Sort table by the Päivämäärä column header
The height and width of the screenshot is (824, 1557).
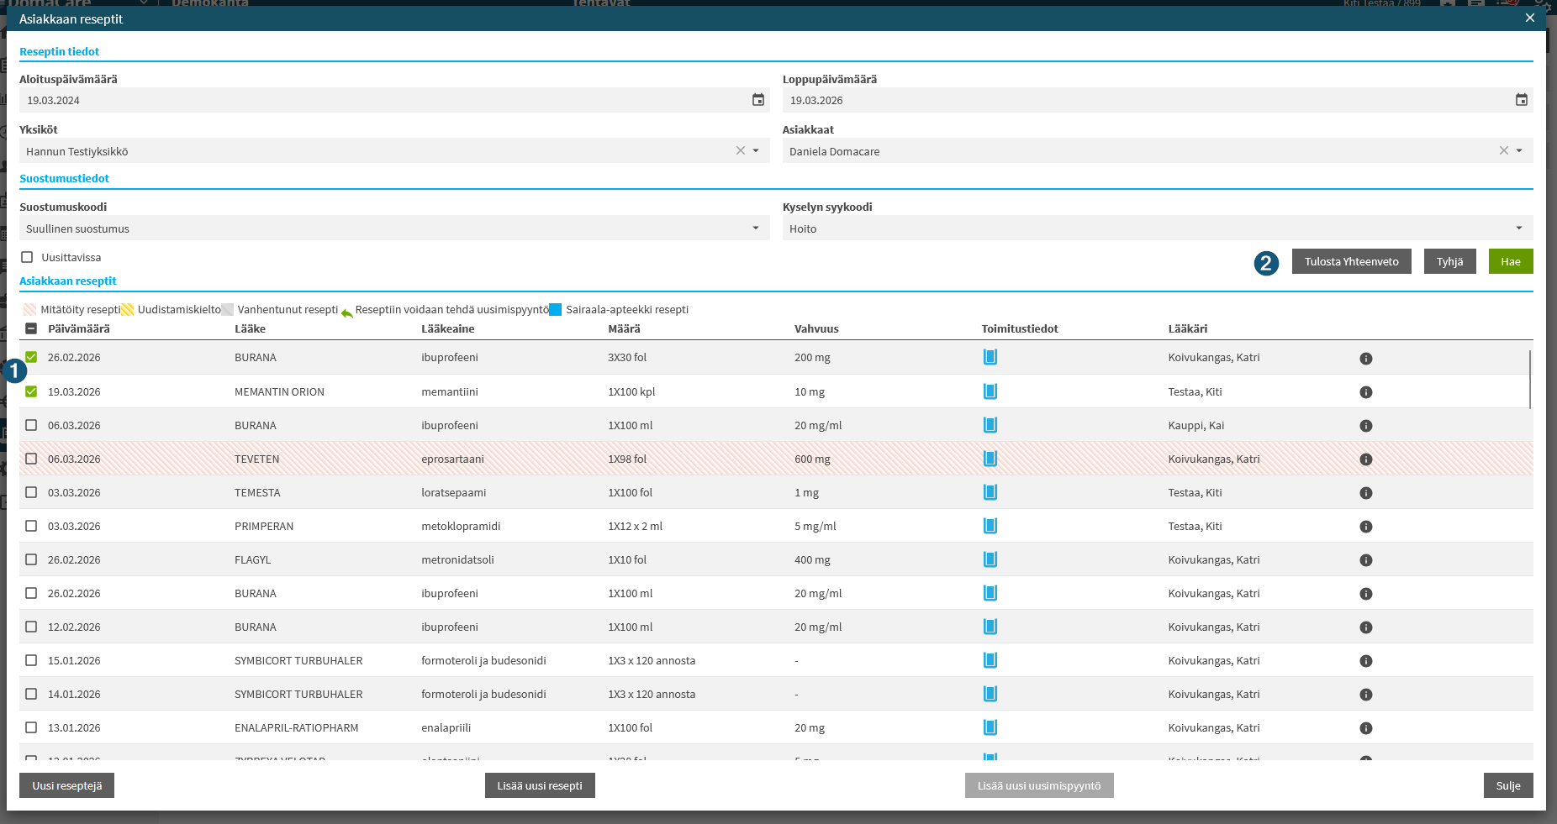tap(79, 329)
